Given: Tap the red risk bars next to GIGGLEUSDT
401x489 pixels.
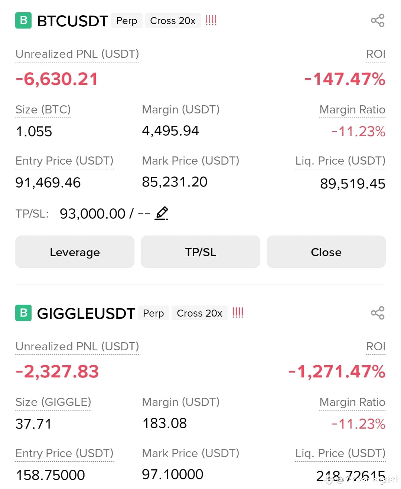Looking at the screenshot, I should pos(238,313).
